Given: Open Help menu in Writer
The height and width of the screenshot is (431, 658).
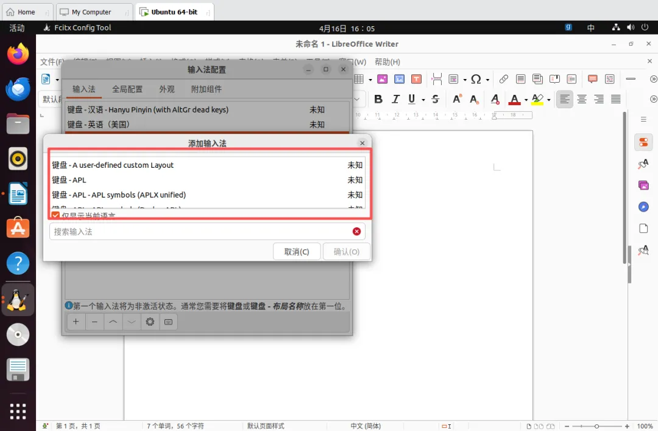Looking at the screenshot, I should [387, 62].
